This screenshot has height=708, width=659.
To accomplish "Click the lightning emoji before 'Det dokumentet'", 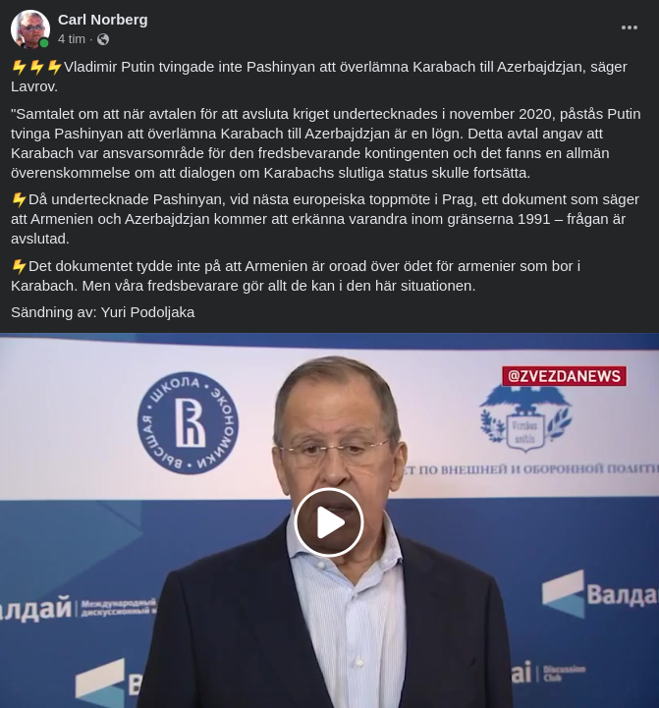I will pos(19,266).
